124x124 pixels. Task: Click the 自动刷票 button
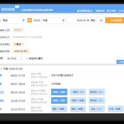click(x=115, y=20)
